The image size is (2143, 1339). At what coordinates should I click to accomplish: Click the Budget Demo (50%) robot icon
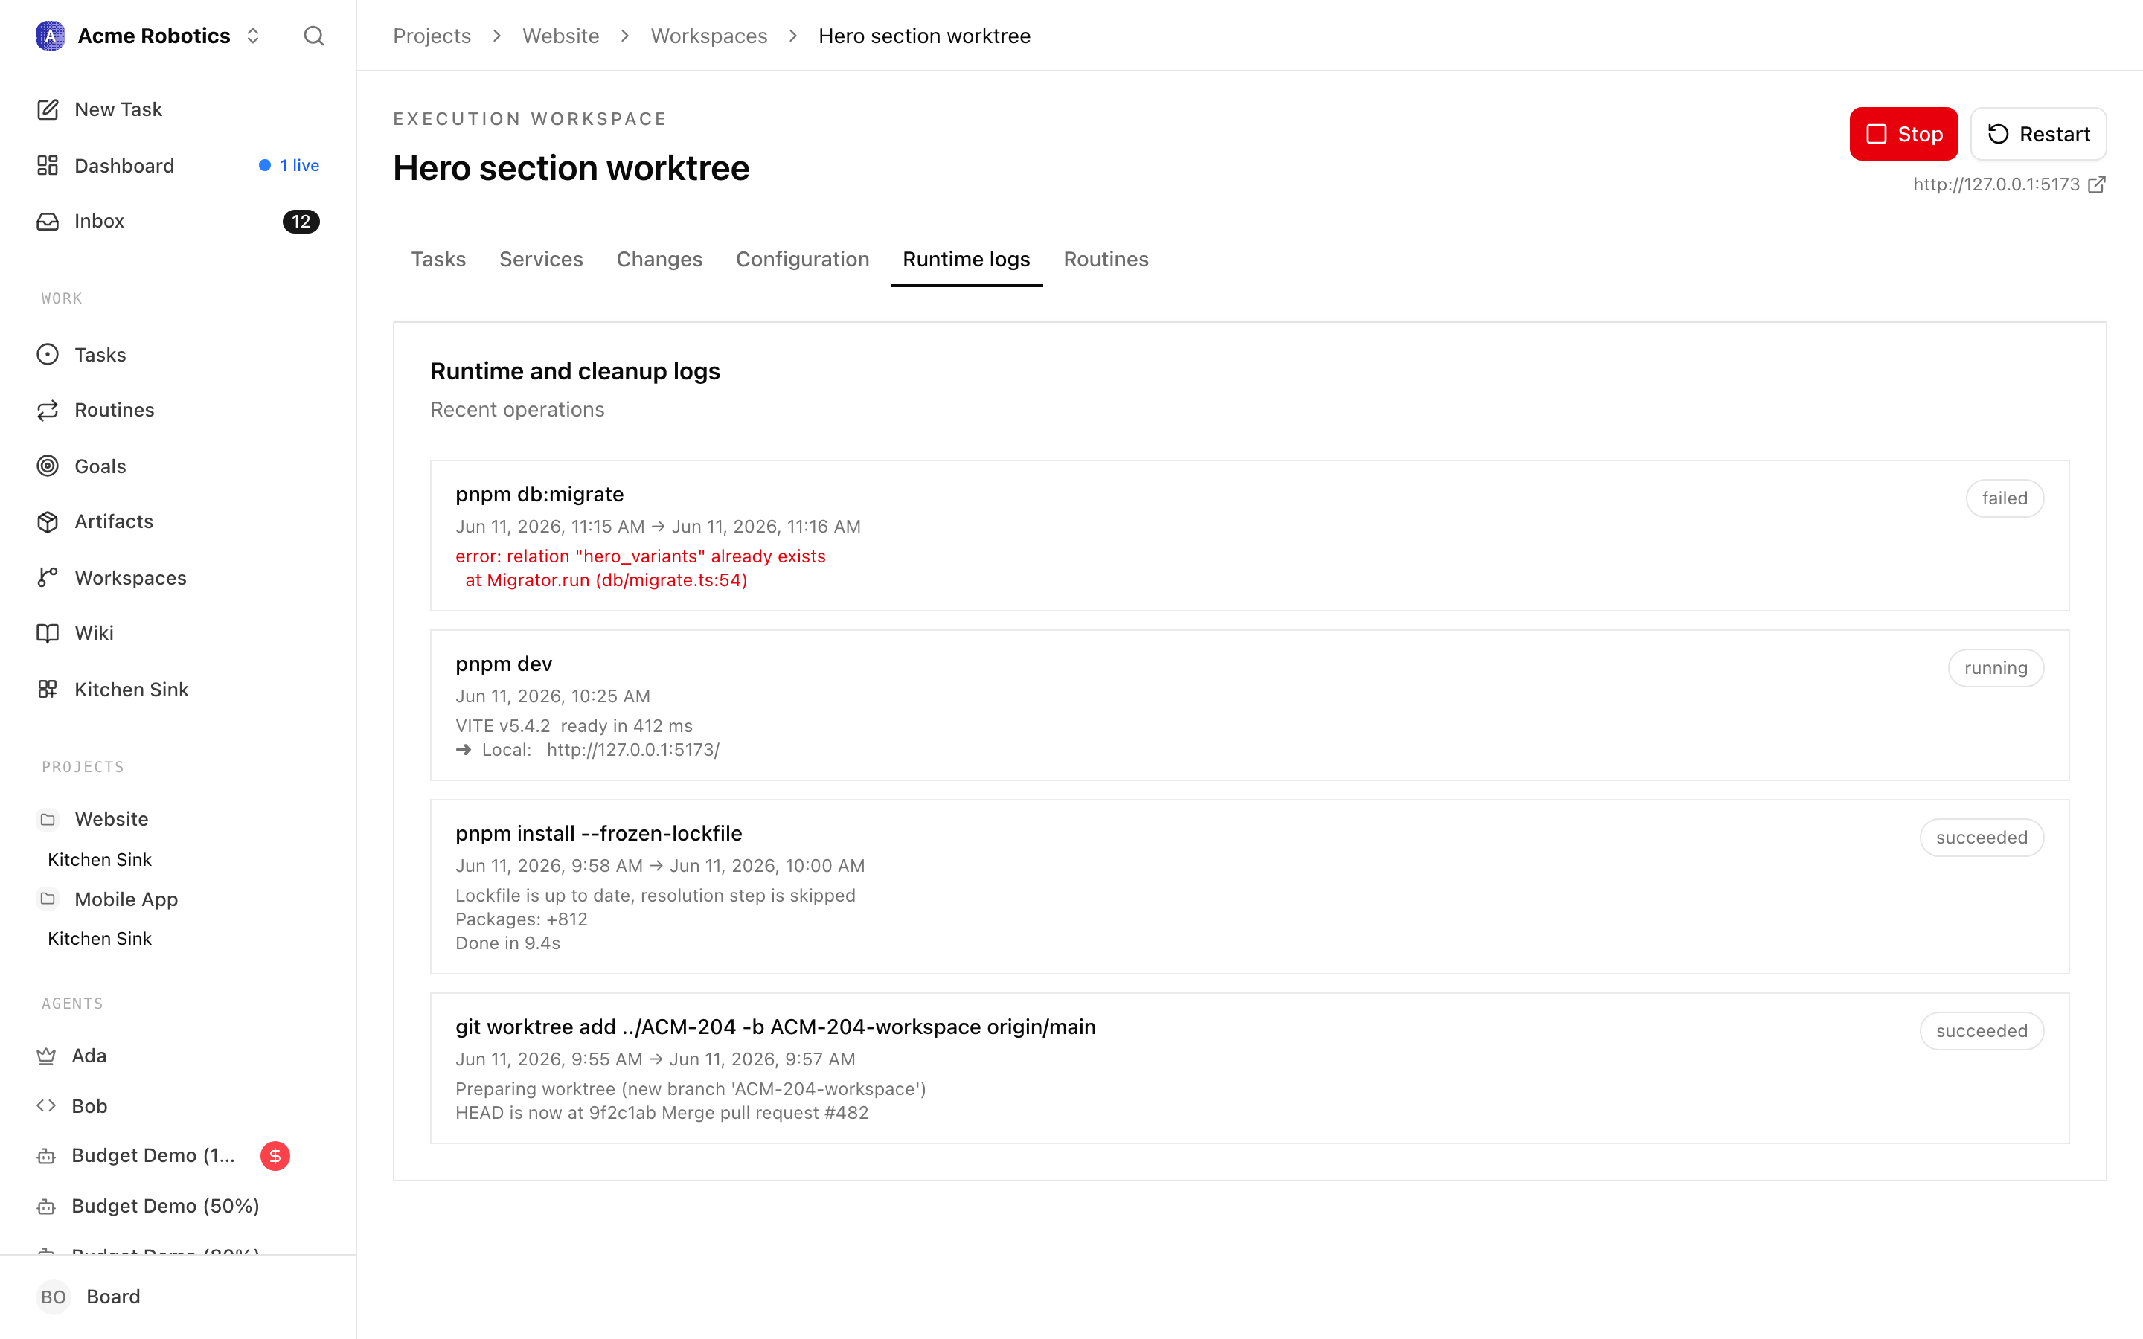(46, 1206)
